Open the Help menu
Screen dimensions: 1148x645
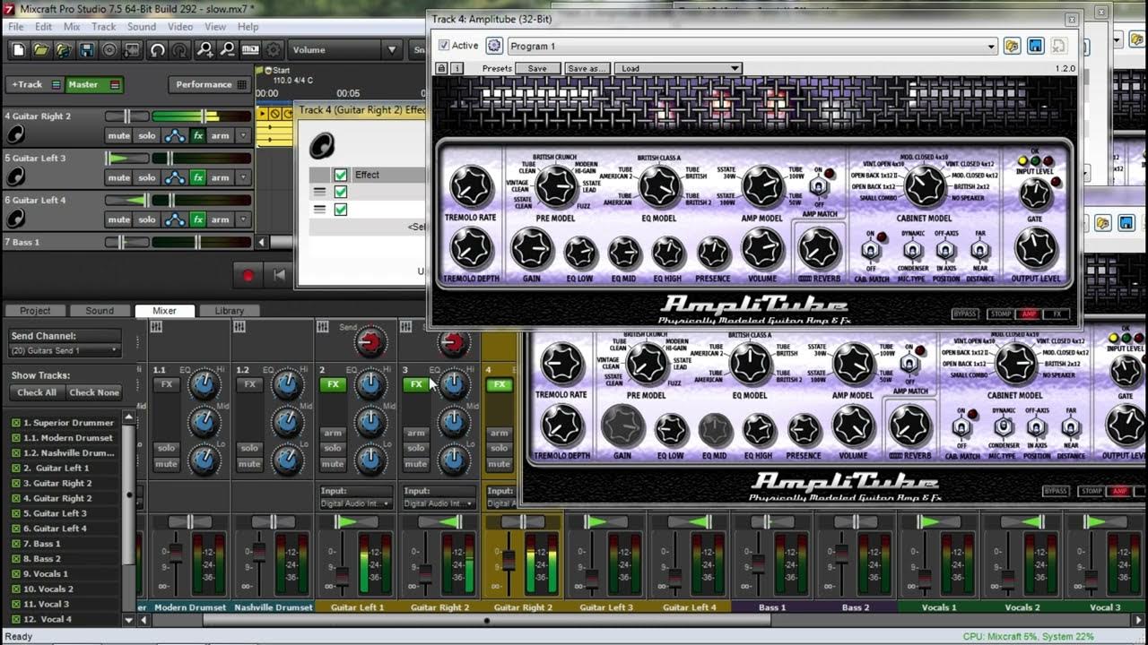248,27
